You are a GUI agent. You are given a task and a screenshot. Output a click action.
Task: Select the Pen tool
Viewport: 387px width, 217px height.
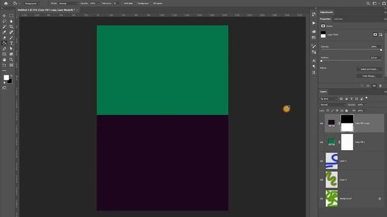pyautogui.click(x=4, y=49)
